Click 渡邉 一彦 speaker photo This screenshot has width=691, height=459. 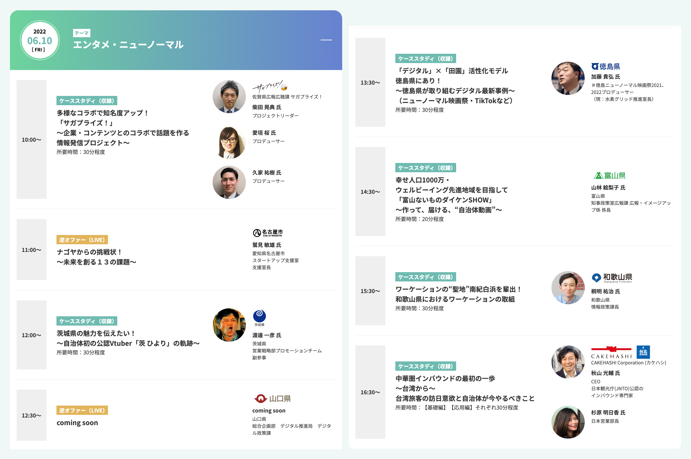coord(229,325)
